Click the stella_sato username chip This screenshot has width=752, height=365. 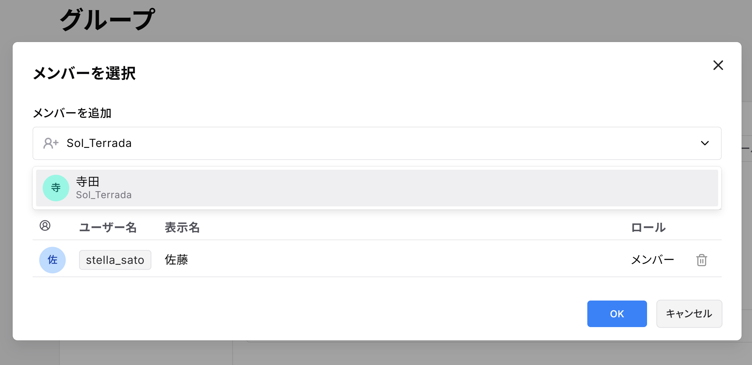[115, 260]
